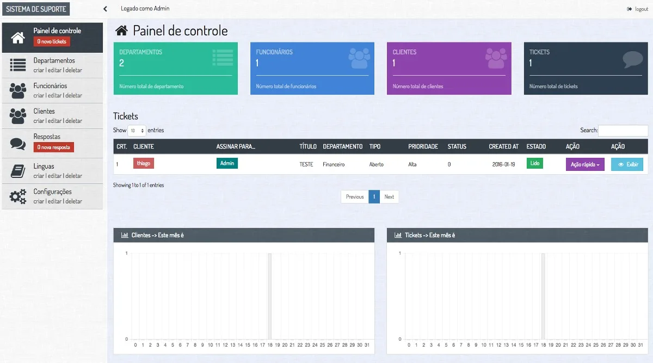Click the green Lido status badge

click(x=534, y=163)
